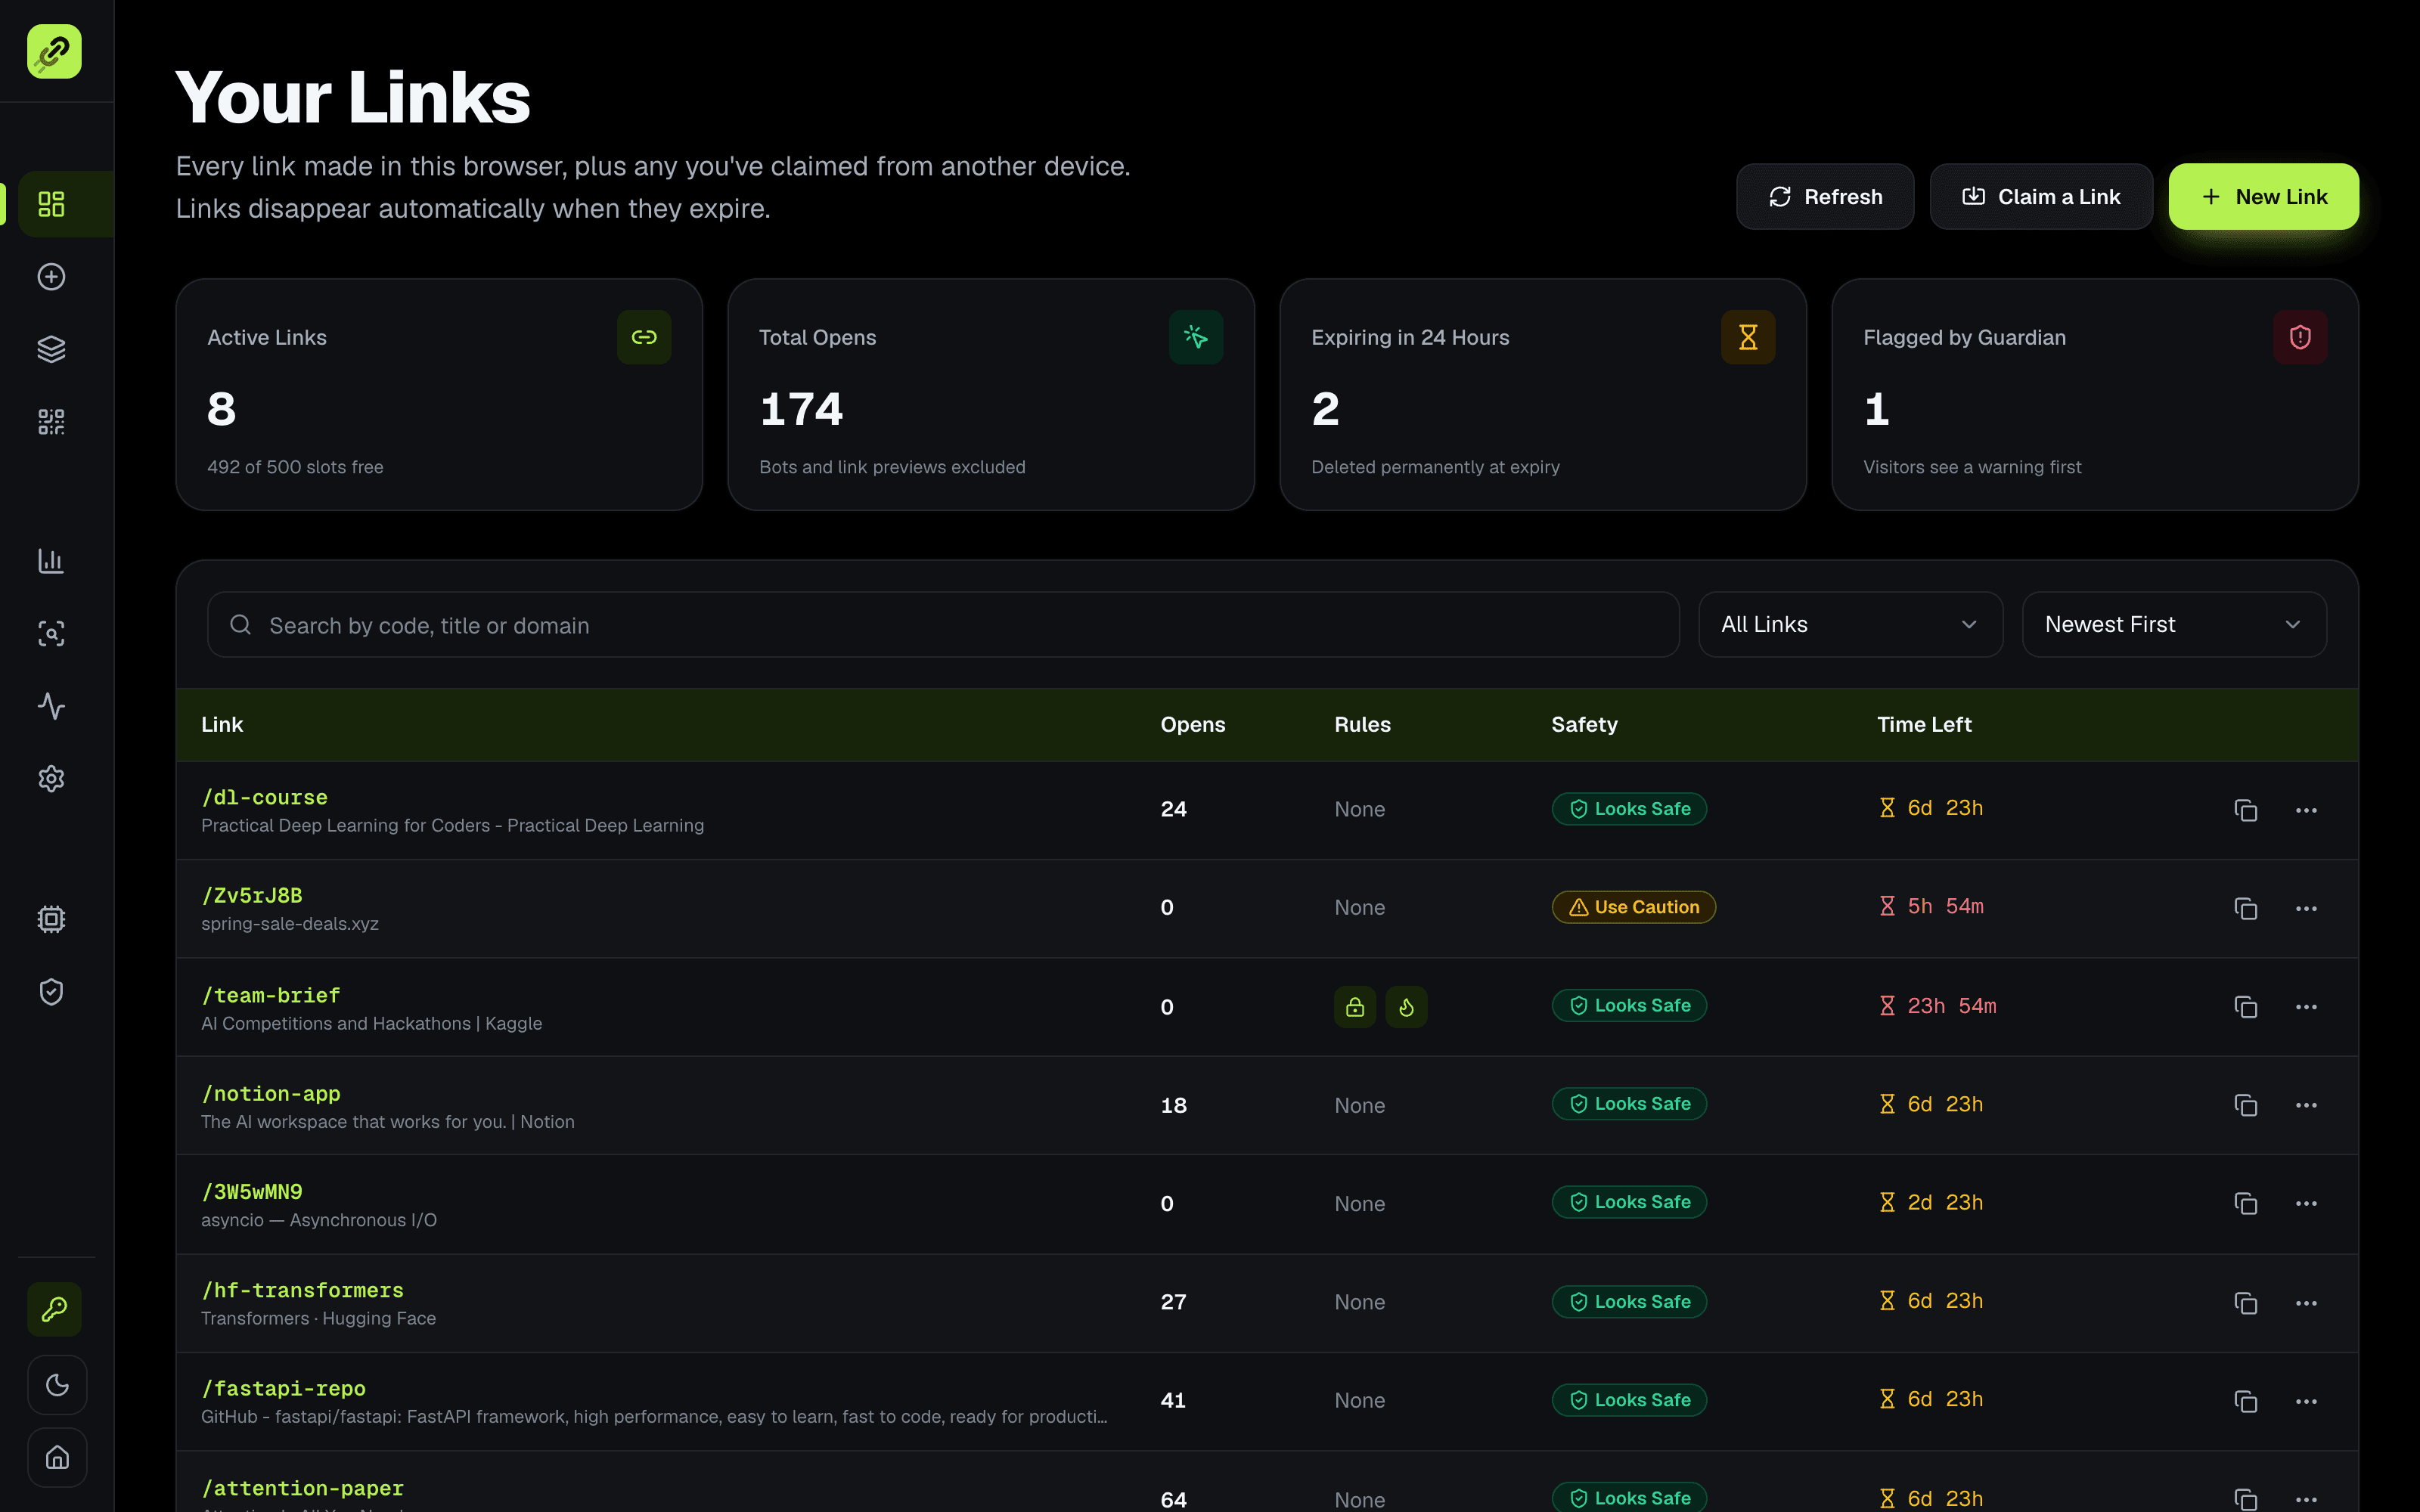Click the Total Opens card cursor icon
This screenshot has height=1512, width=2420.
[x=1196, y=337]
